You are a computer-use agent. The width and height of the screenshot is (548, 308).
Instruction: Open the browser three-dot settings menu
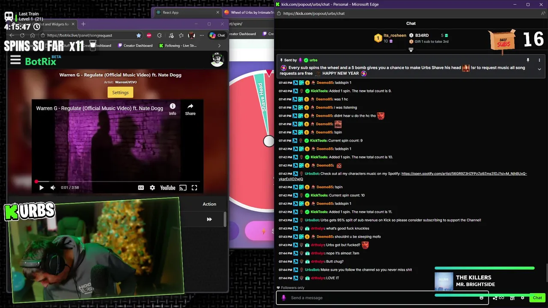coord(202,36)
